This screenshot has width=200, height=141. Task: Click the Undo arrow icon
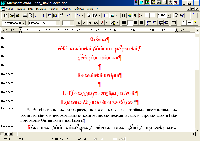69,15
